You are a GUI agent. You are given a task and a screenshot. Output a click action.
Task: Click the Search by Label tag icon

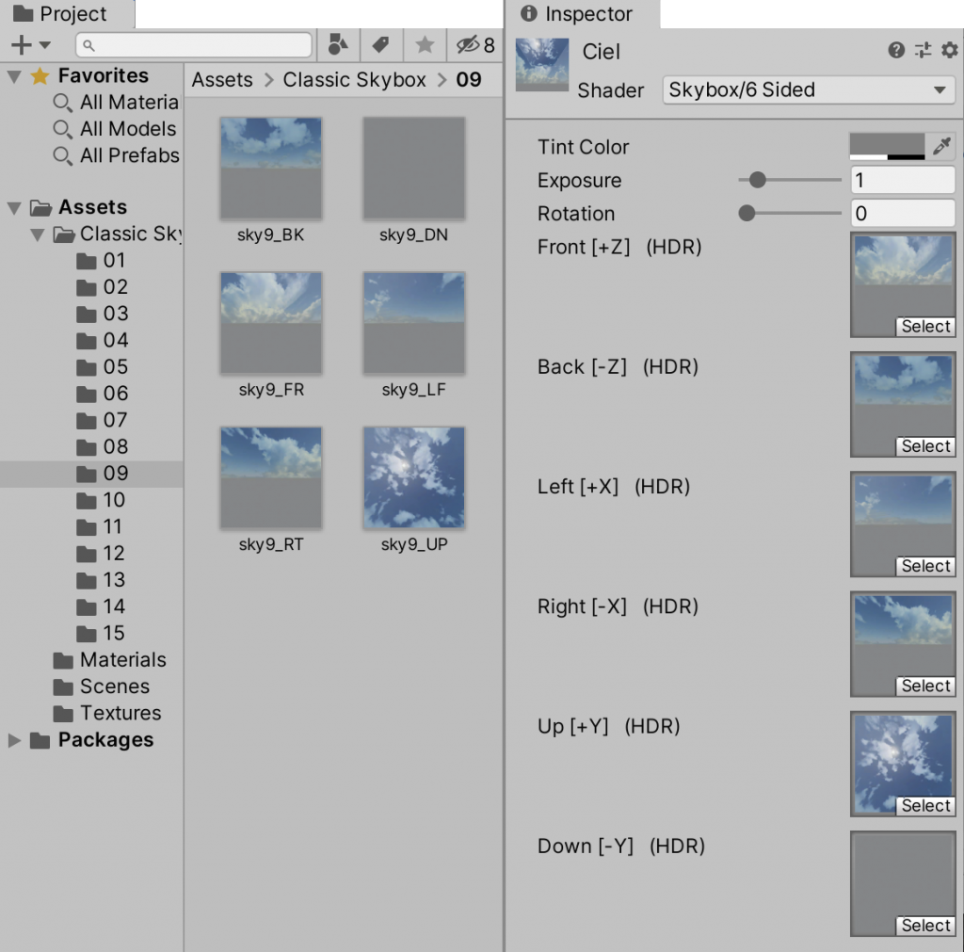click(380, 45)
